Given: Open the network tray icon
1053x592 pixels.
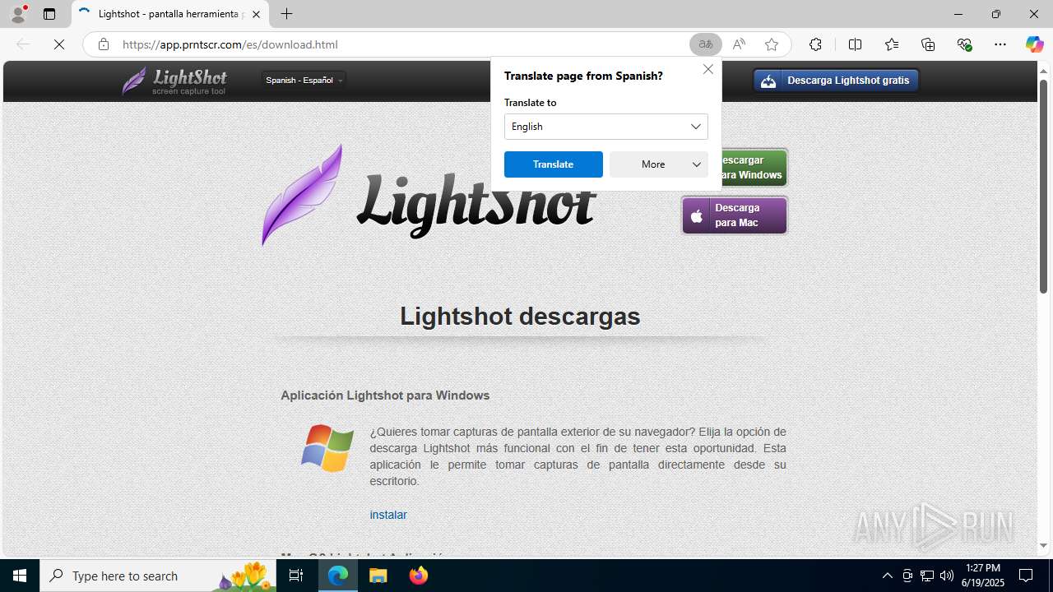Looking at the screenshot, I should pyautogui.click(x=927, y=576).
